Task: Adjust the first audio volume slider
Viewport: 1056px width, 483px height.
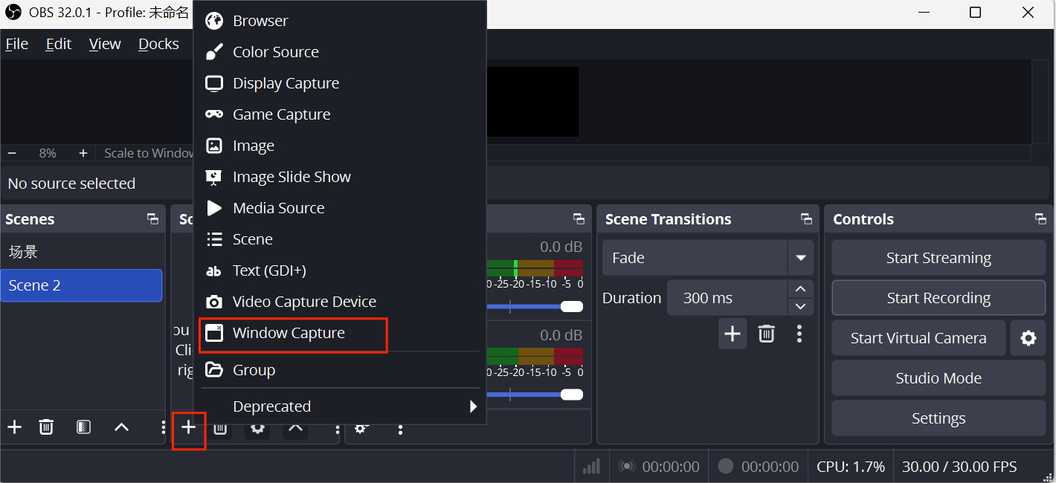Action: pyautogui.click(x=572, y=305)
